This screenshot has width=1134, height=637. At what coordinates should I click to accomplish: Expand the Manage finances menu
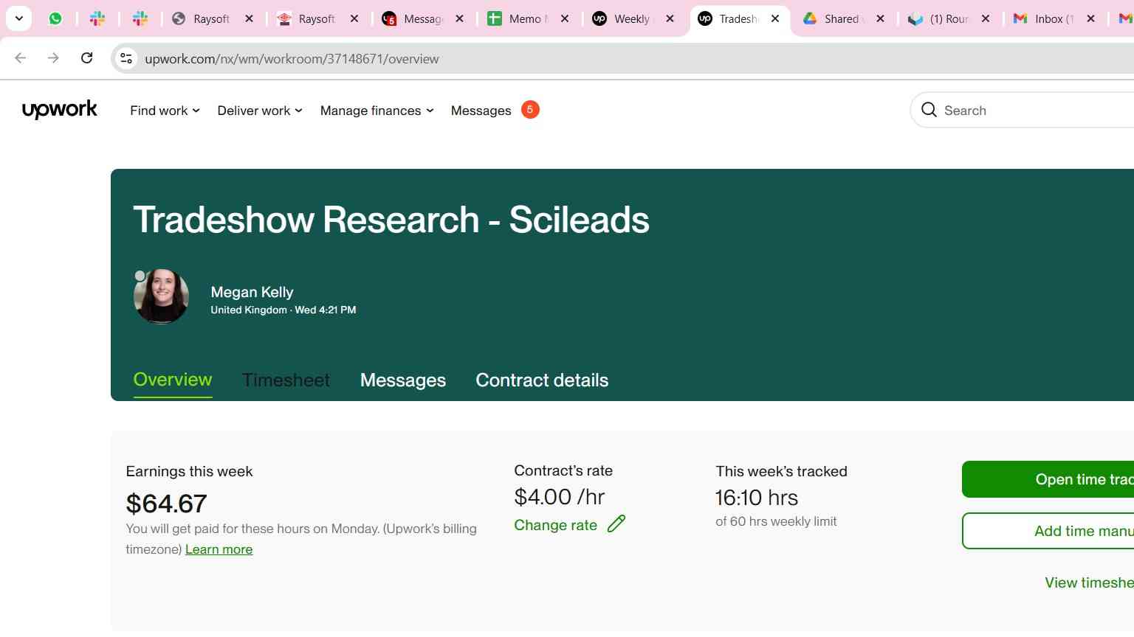point(377,111)
